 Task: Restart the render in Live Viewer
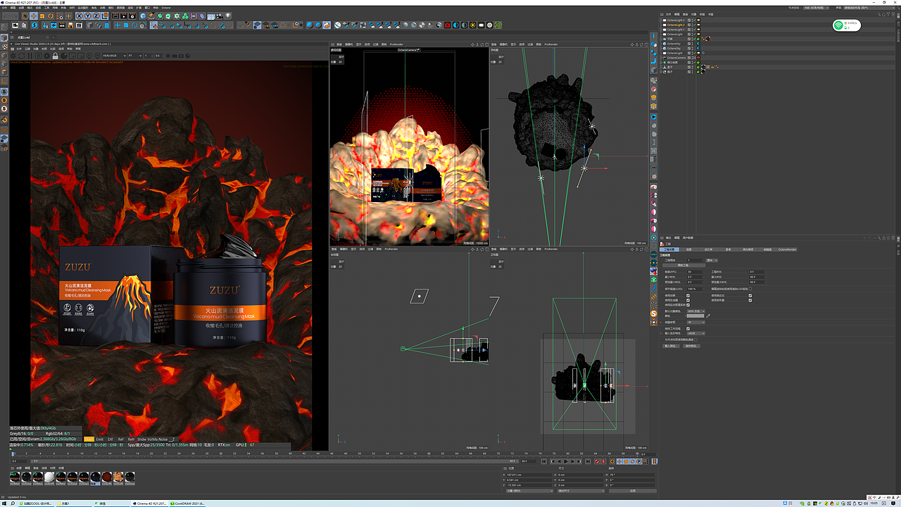tap(22, 56)
